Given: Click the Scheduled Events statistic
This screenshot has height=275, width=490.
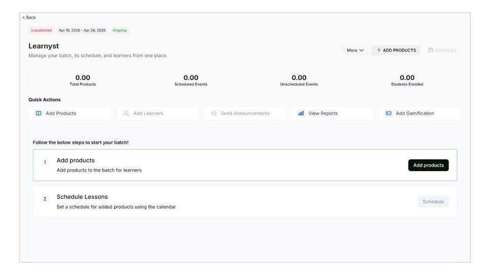Looking at the screenshot, I should (x=191, y=80).
